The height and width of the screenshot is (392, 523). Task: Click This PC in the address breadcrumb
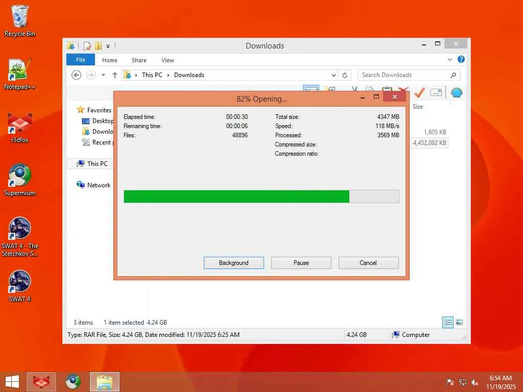[152, 75]
